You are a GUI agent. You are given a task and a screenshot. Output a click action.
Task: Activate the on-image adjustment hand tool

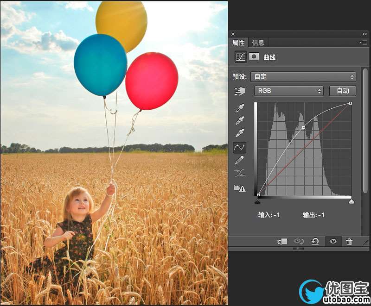click(240, 91)
